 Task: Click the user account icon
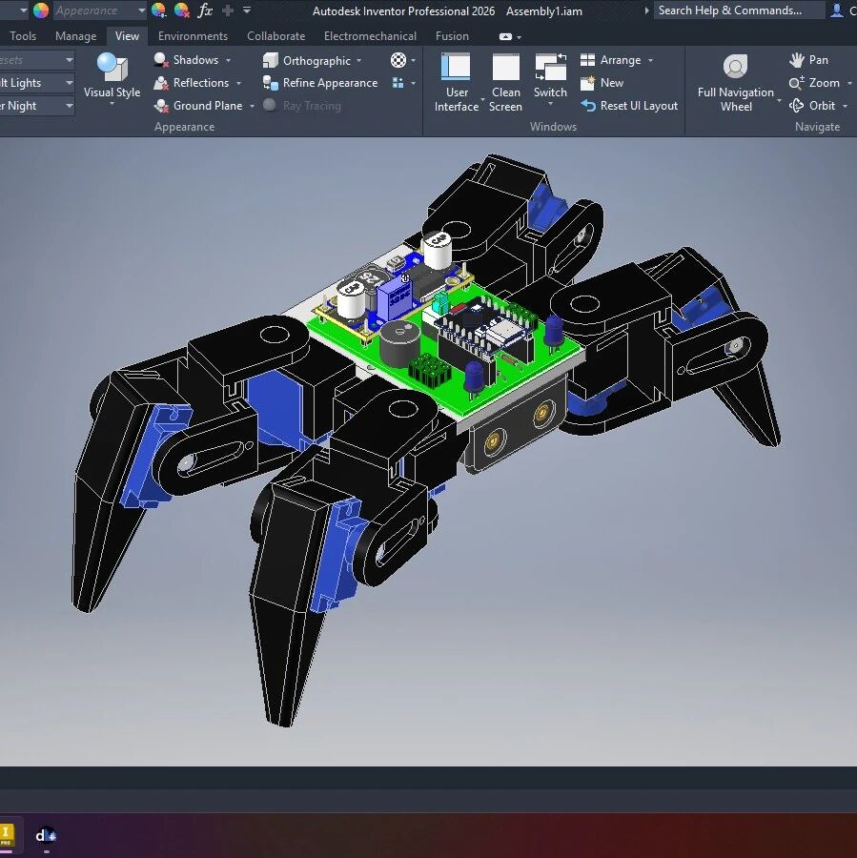[836, 10]
